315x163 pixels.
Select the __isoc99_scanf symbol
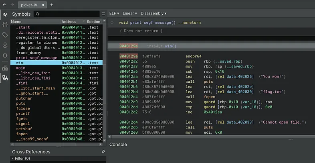pos(57,139)
